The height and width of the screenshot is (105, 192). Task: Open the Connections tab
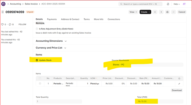(x=114, y=19)
